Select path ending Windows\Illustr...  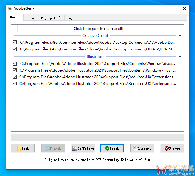[97, 70]
